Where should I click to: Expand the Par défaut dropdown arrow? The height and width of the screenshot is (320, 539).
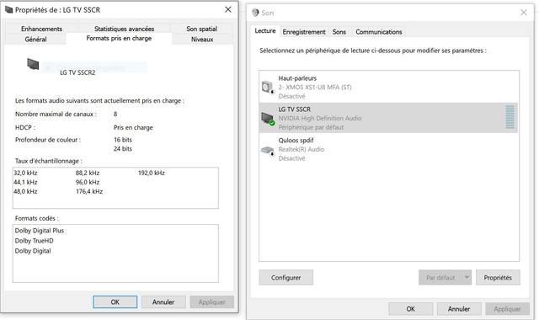467,277
